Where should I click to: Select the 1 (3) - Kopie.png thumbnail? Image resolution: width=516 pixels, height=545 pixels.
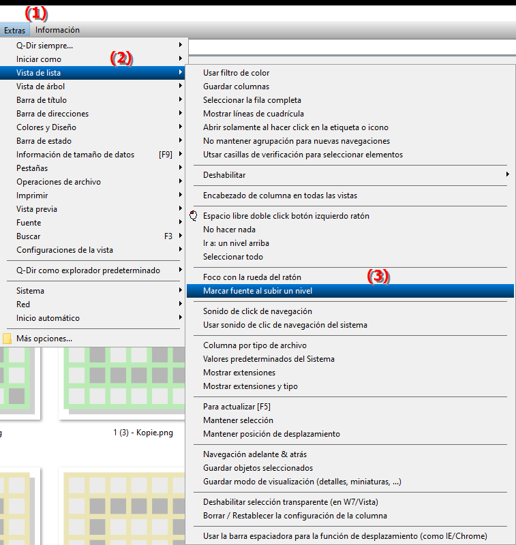[x=123, y=382]
